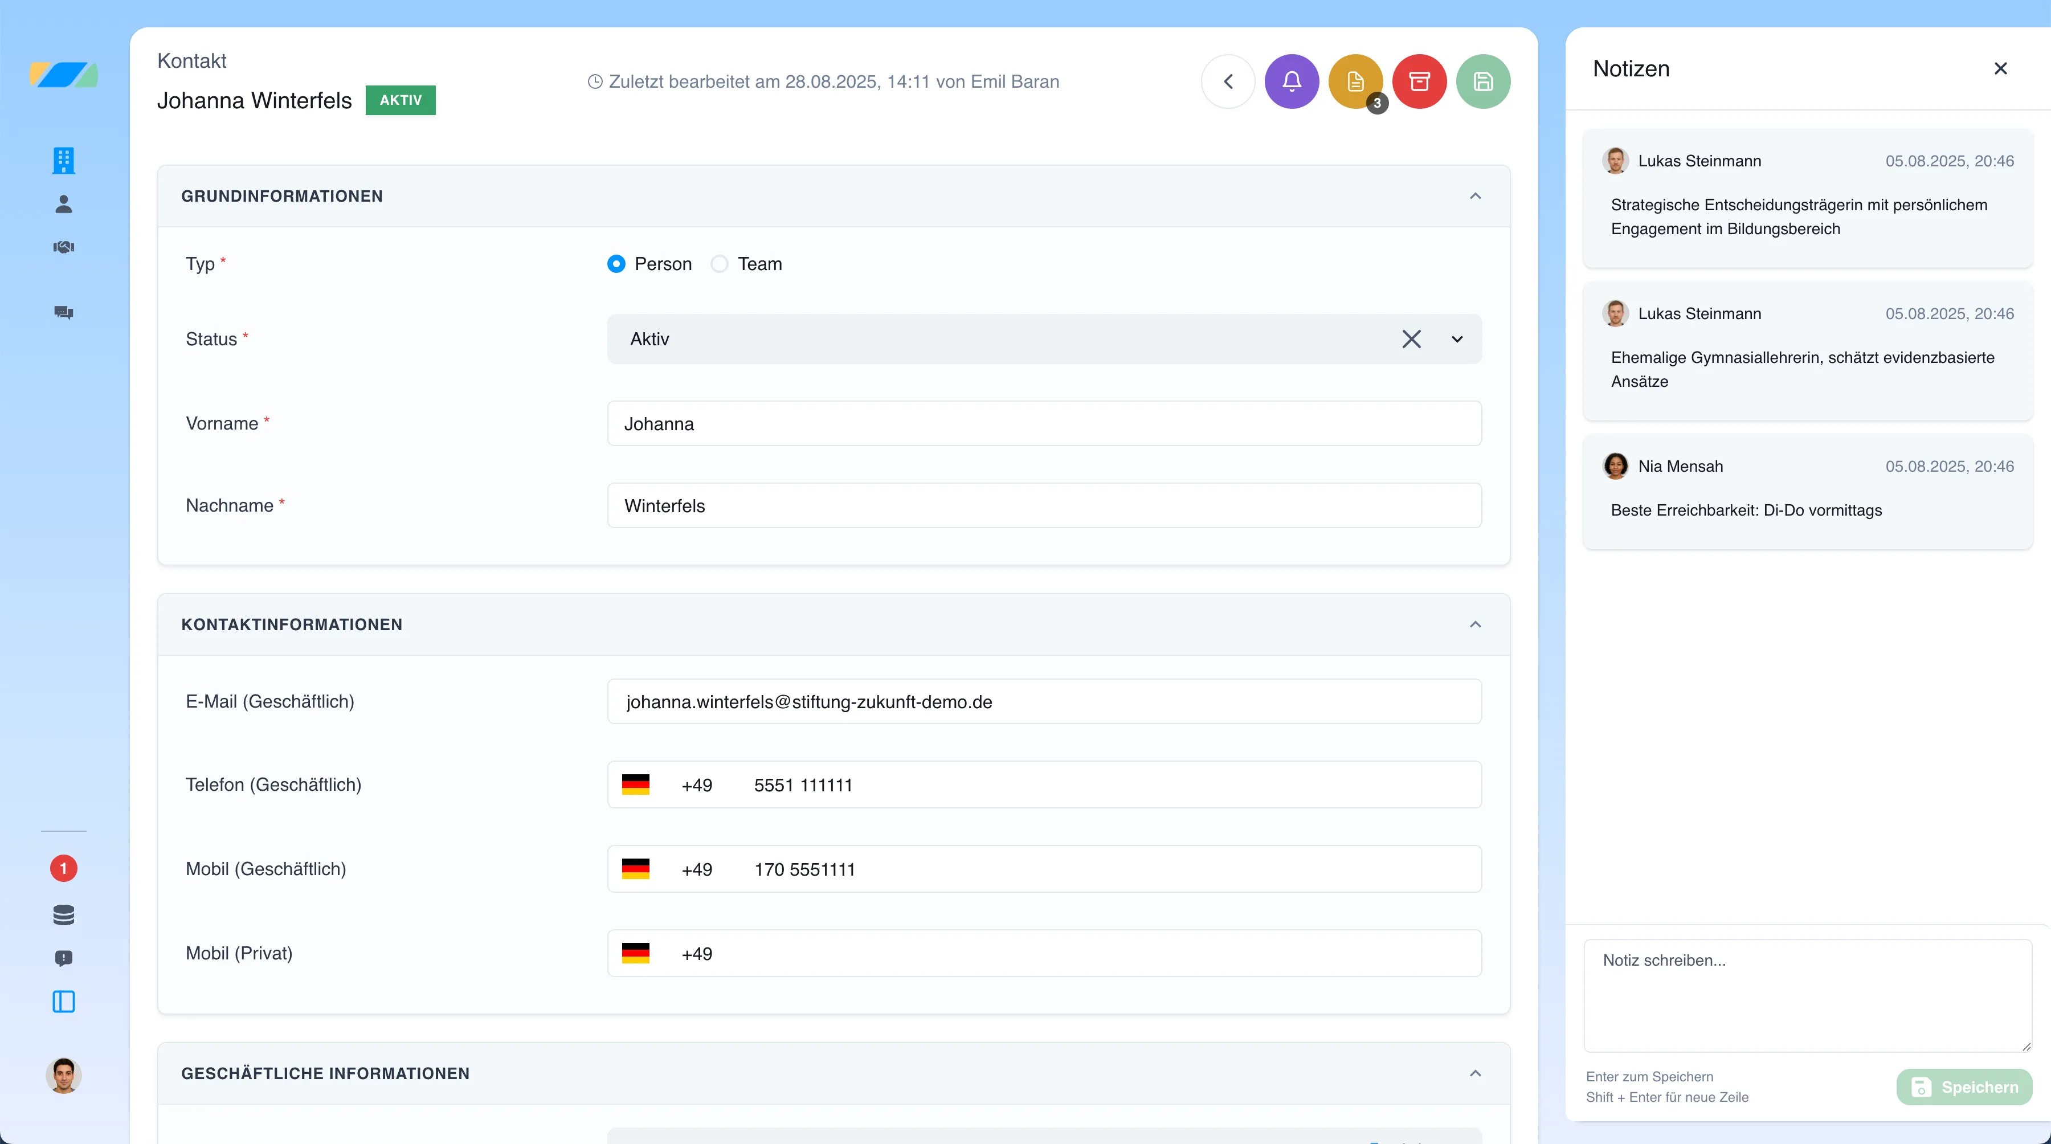
Task: Click Lukas Steinmann's avatar on first note
Action: click(x=1616, y=161)
